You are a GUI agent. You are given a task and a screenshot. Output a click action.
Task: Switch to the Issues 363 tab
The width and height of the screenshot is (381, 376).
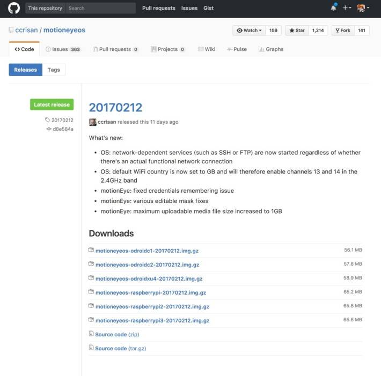point(63,49)
